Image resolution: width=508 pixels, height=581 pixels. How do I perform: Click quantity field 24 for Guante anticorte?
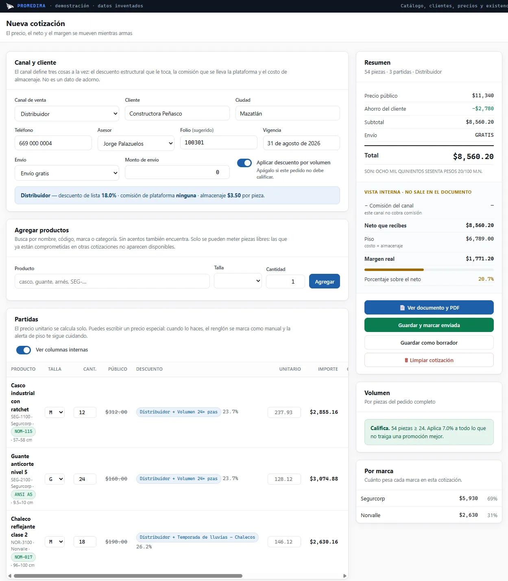pos(85,479)
